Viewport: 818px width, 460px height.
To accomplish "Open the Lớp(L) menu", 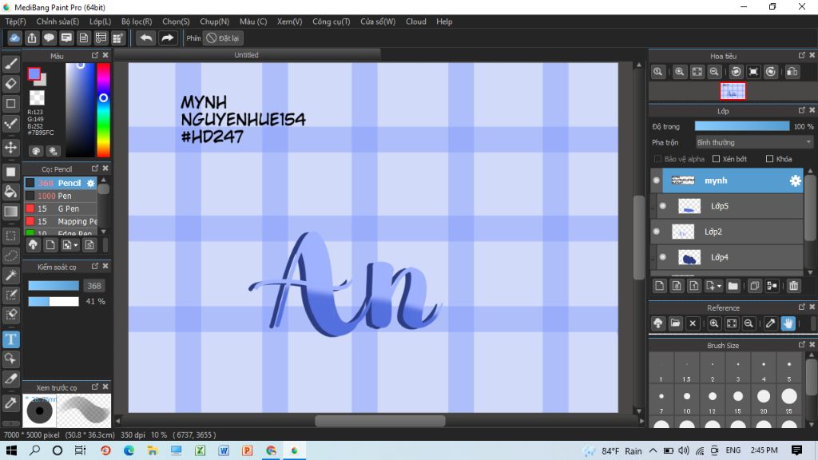I will [x=100, y=22].
